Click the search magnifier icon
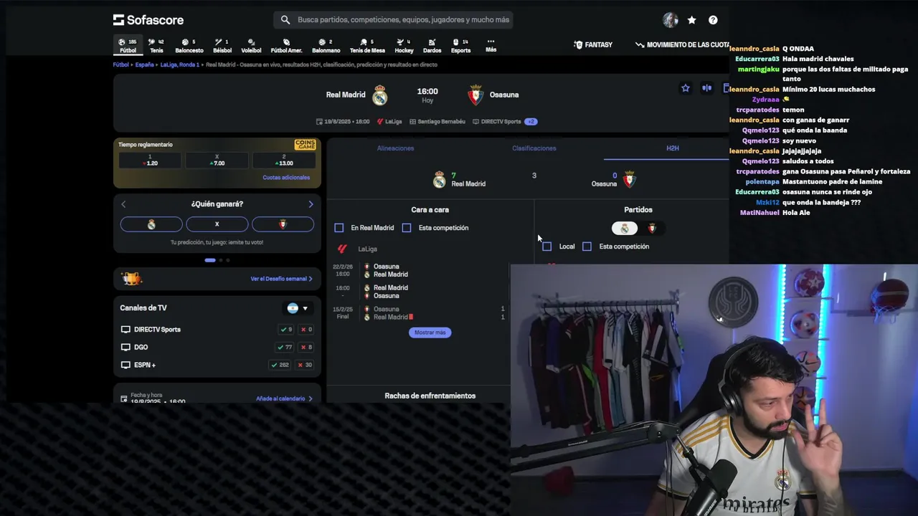 click(285, 20)
